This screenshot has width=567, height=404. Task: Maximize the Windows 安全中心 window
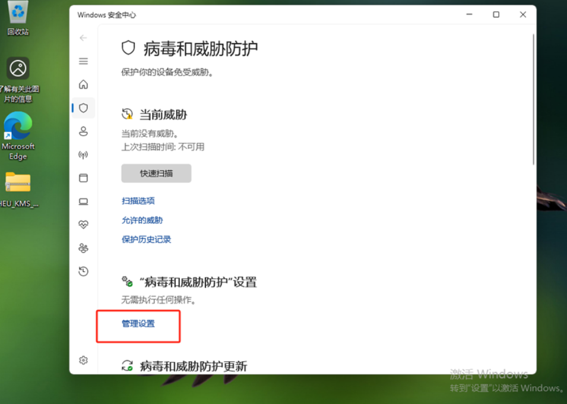pos(496,14)
